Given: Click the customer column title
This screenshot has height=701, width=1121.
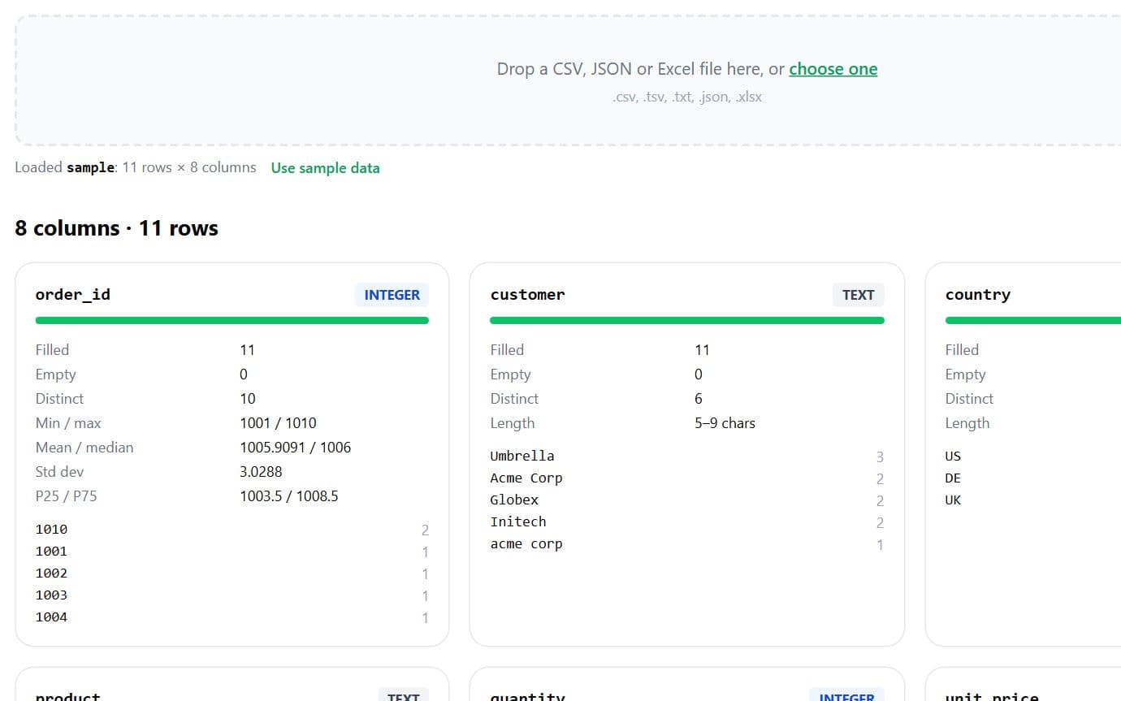Looking at the screenshot, I should pos(527,295).
